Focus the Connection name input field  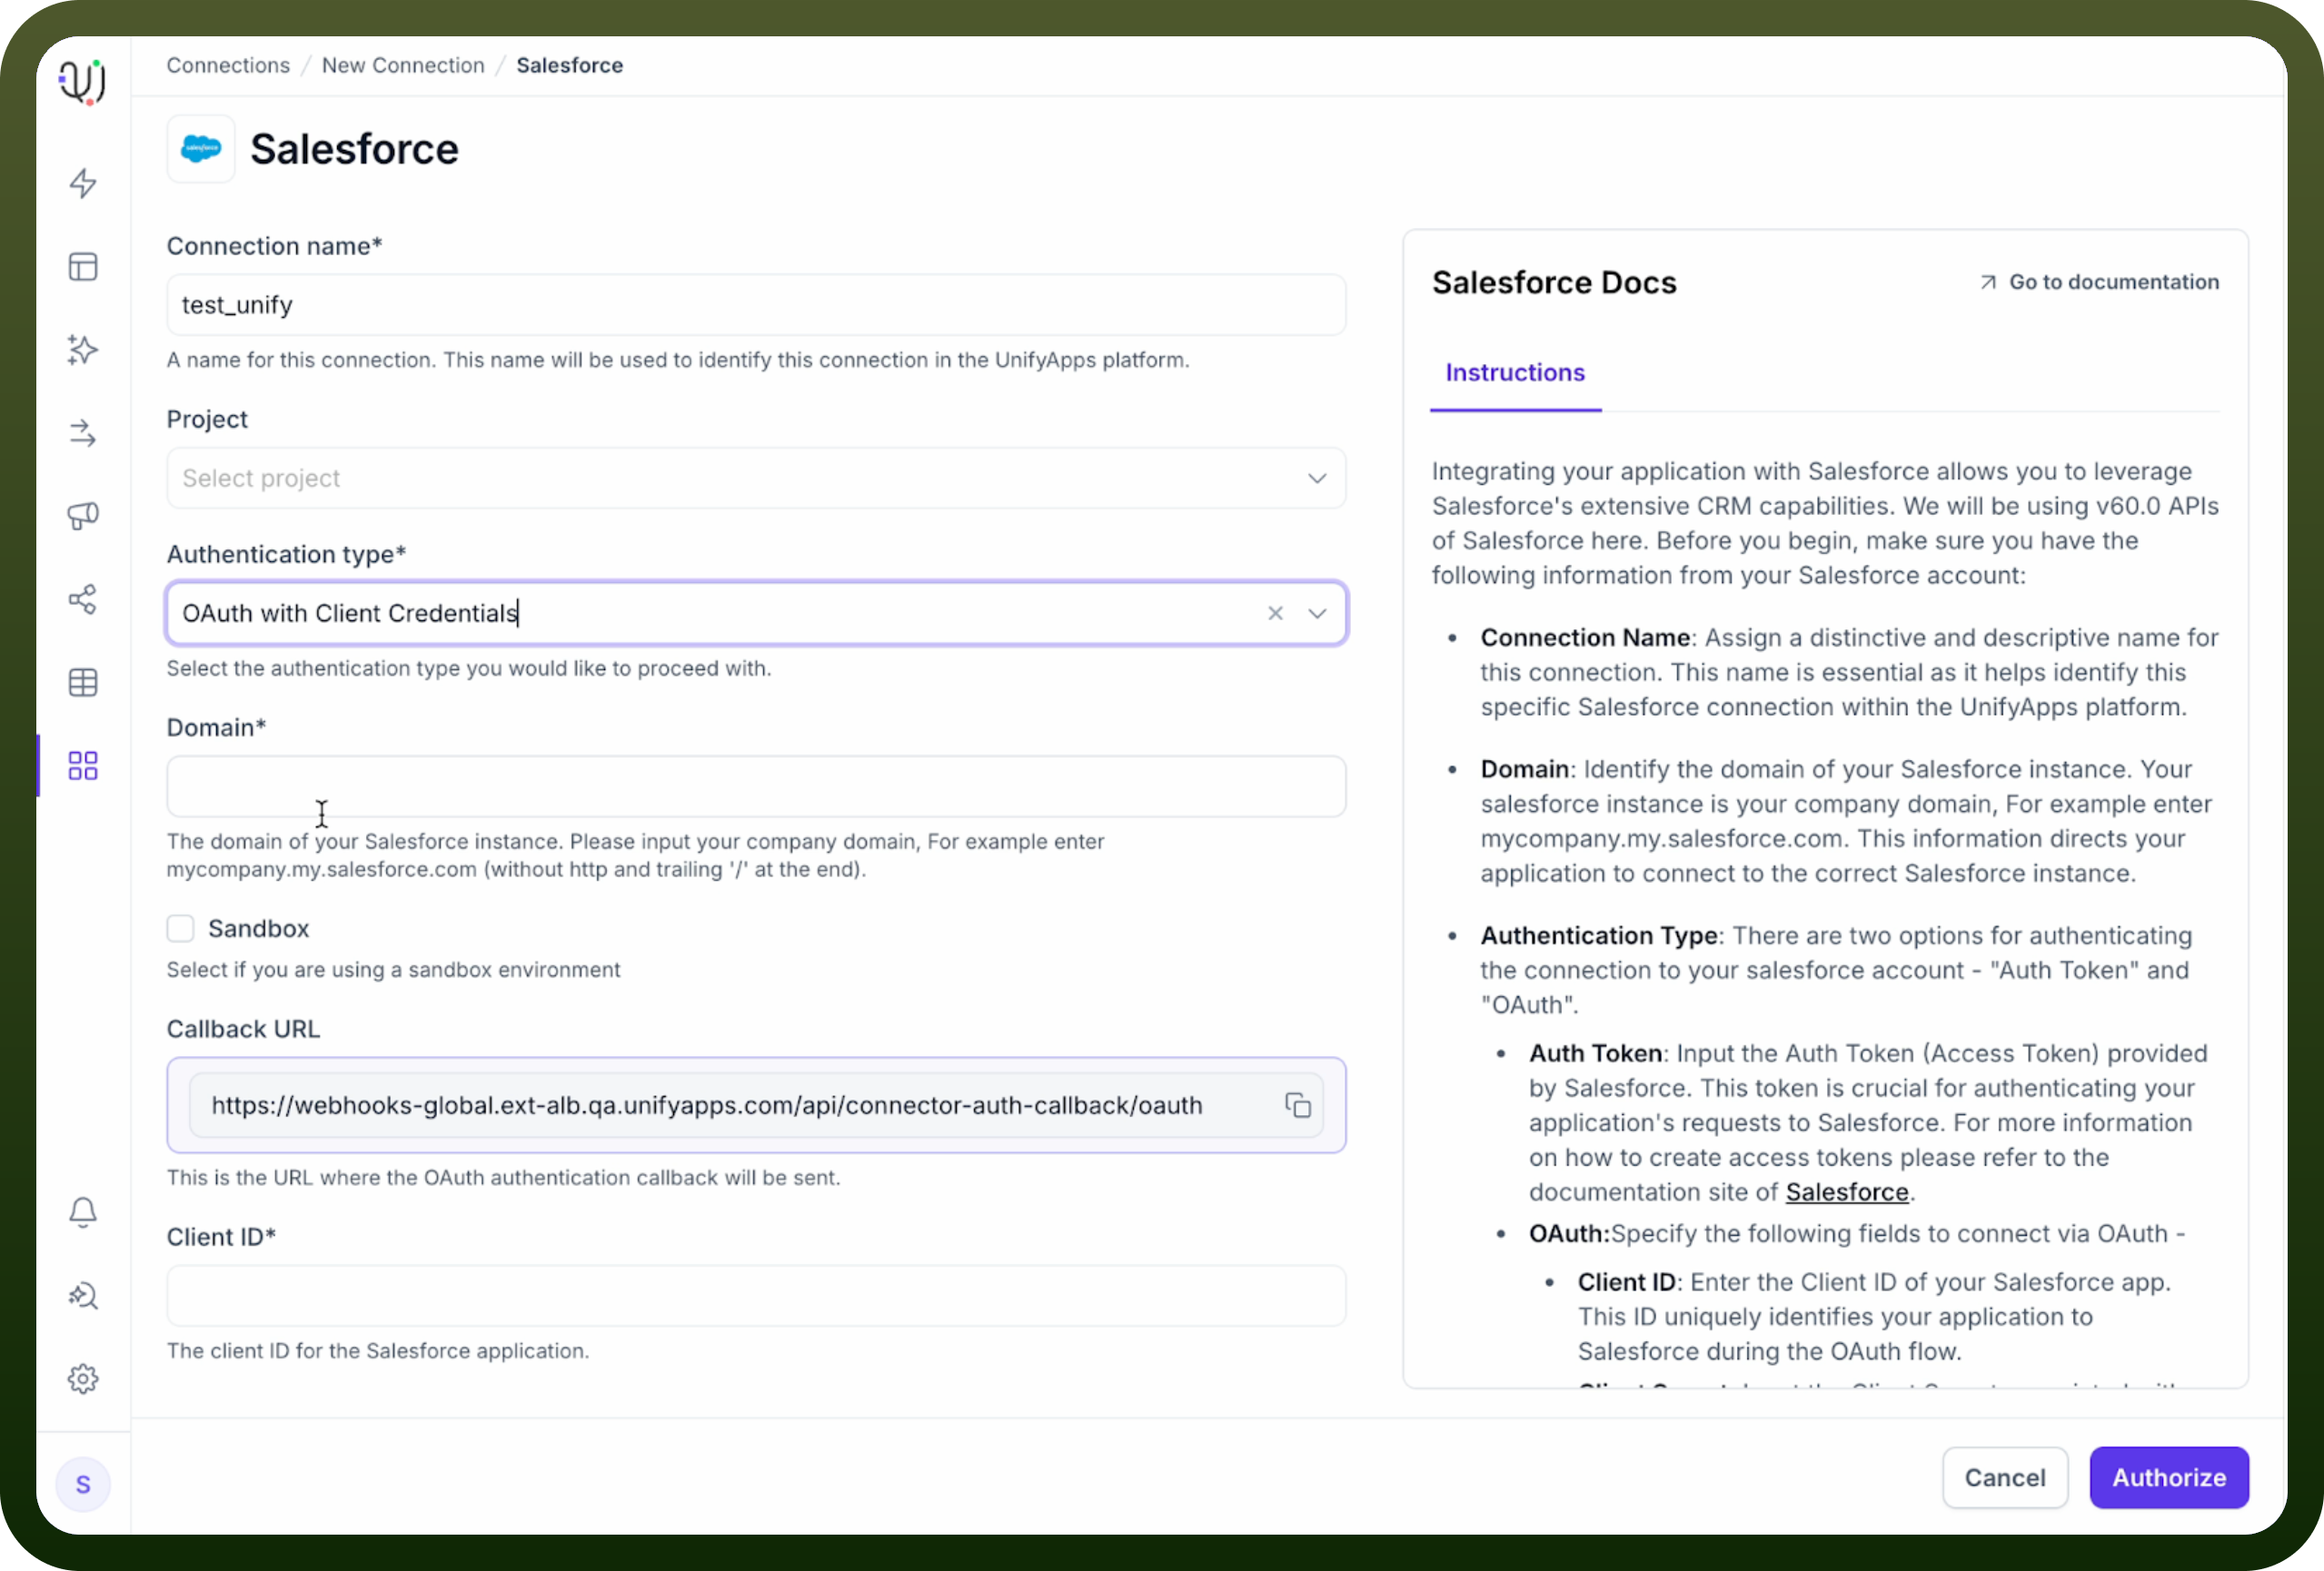click(x=756, y=305)
